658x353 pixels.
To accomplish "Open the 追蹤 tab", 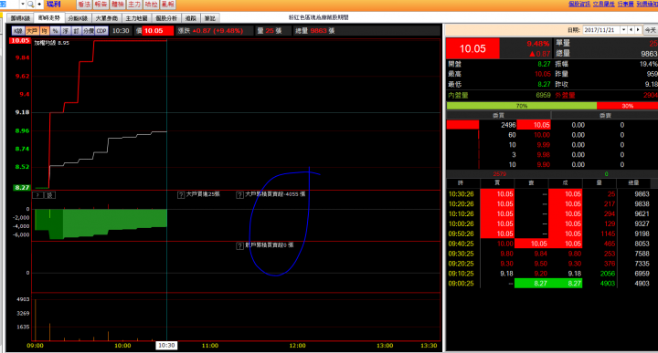I will pos(191,18).
